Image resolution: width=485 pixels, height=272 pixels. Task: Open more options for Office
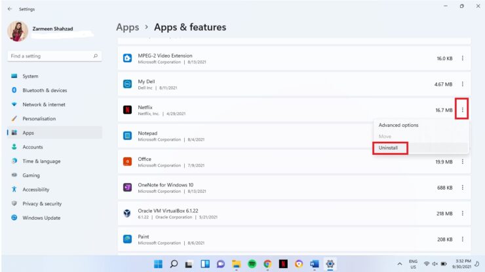[x=463, y=161]
